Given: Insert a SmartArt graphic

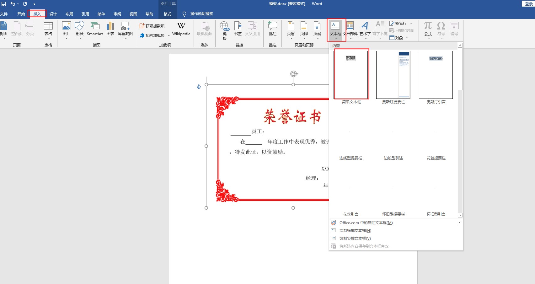Looking at the screenshot, I should [x=95, y=29].
